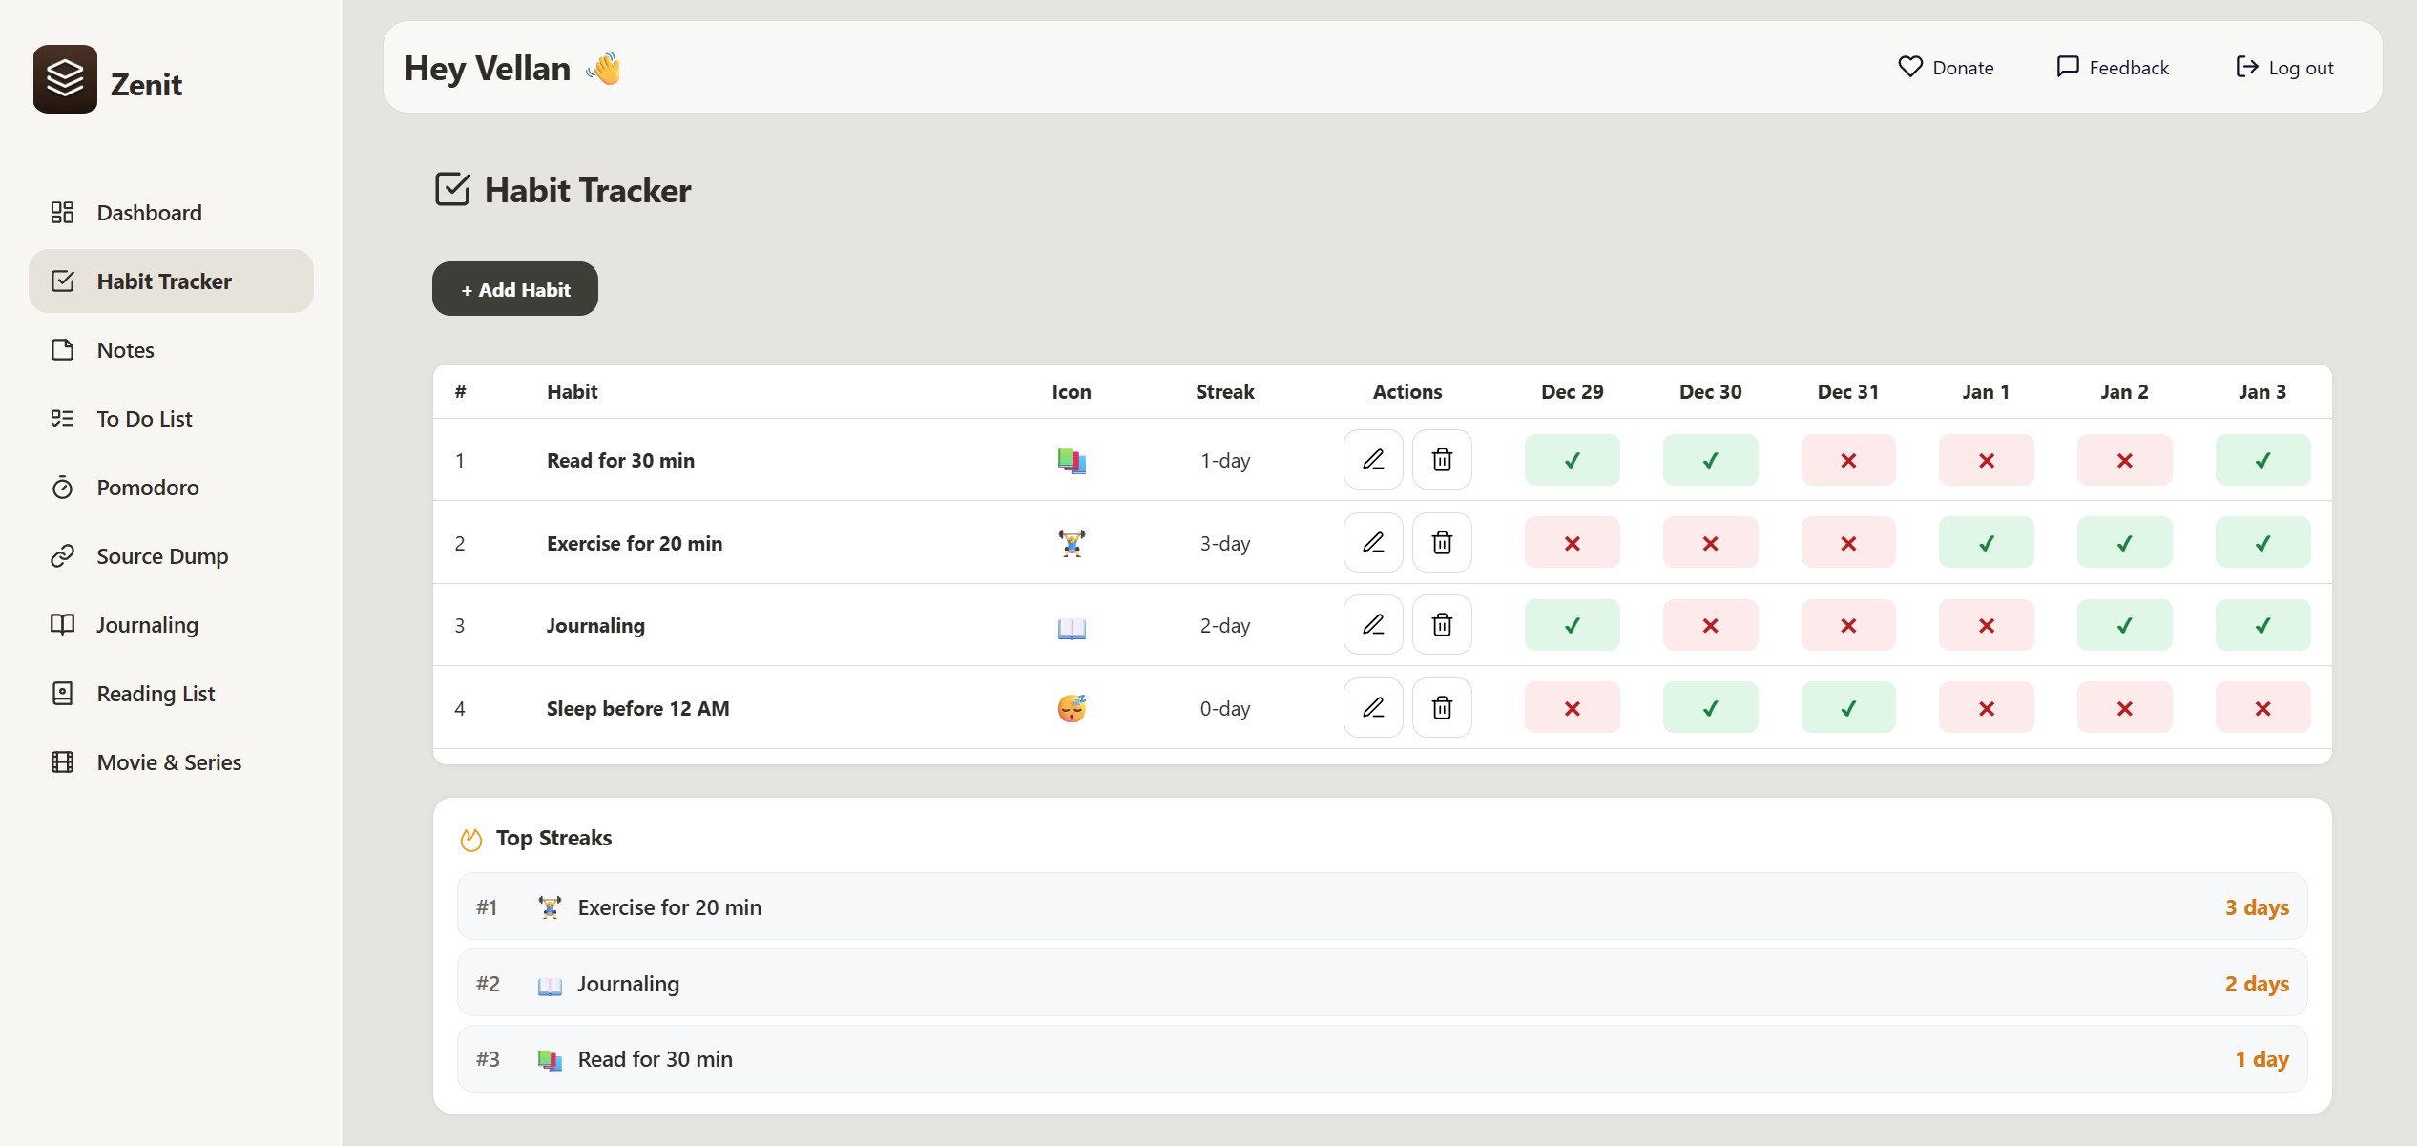The image size is (2417, 1146).
Task: Delete the Read for 30 min habit
Action: [x=1441, y=460]
